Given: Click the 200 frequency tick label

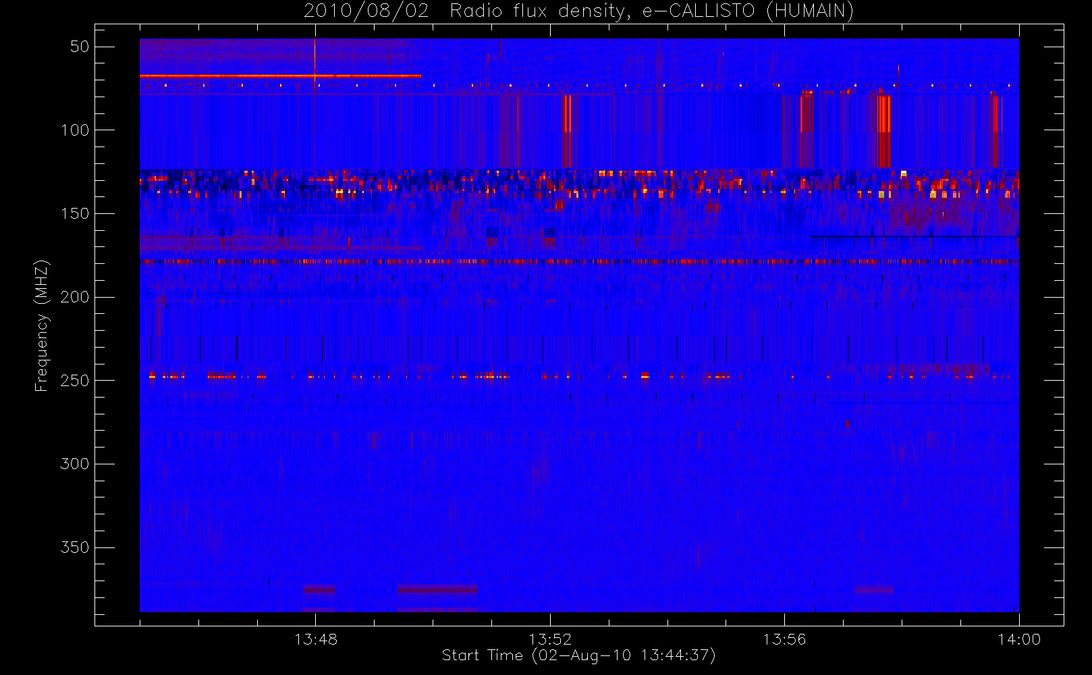Looking at the screenshot, I should pos(75,297).
